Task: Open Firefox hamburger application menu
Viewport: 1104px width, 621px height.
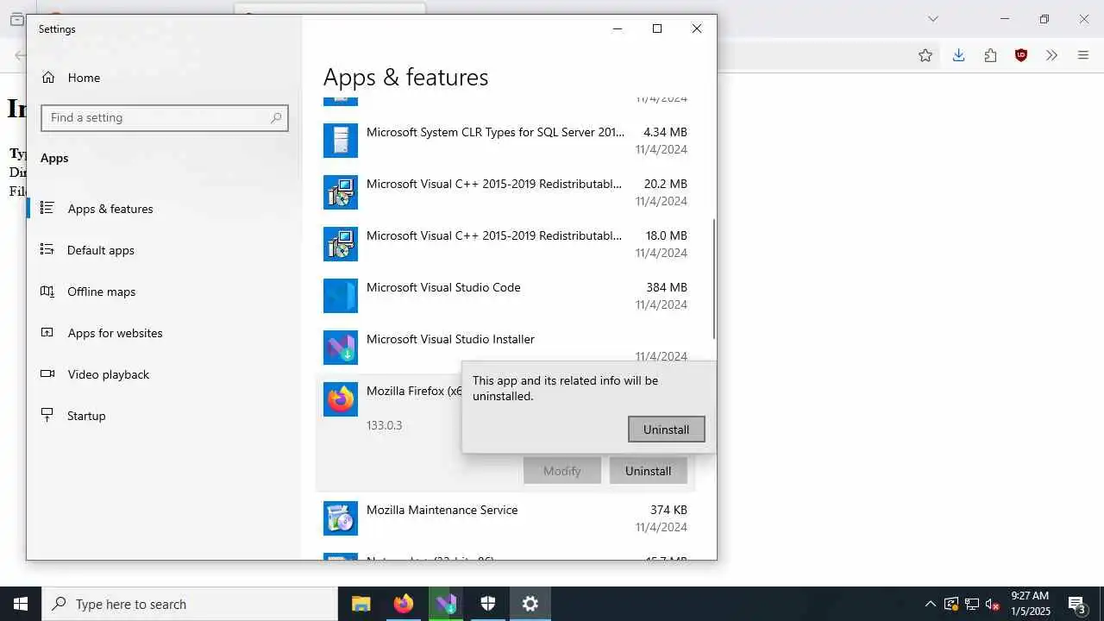Action: (1083, 55)
